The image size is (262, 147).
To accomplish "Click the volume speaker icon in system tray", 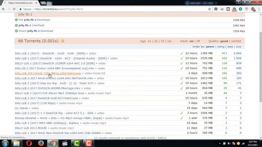I will [229, 143].
